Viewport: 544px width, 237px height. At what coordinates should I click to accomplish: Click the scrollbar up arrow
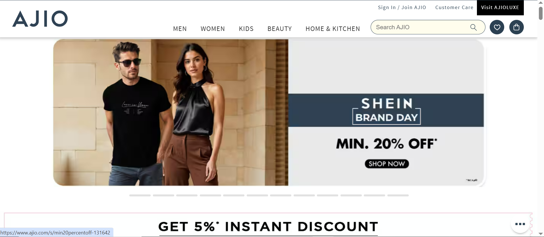pyautogui.click(x=541, y=3)
